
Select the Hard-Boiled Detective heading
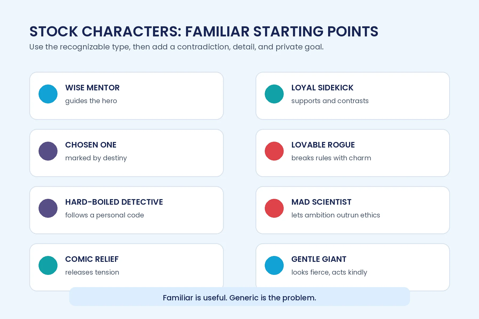point(114,202)
